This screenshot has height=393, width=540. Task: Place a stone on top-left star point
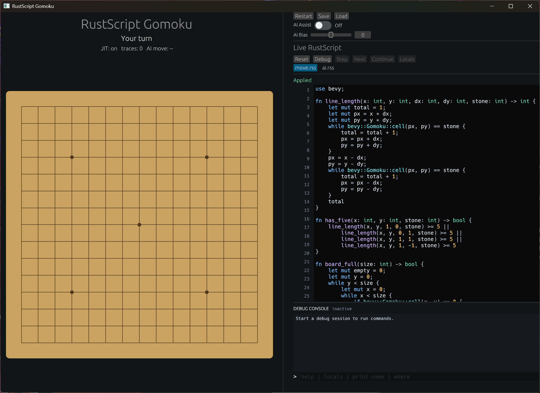72,157
